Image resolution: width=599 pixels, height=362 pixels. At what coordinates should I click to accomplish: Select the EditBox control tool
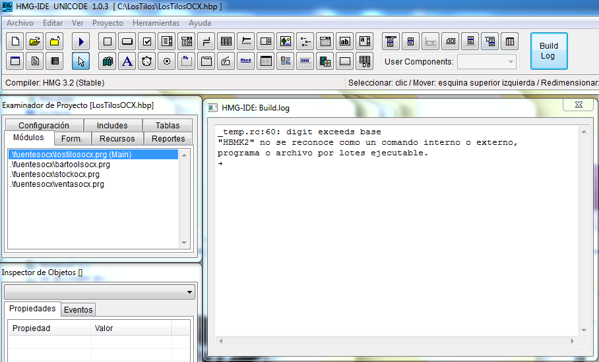(365, 41)
